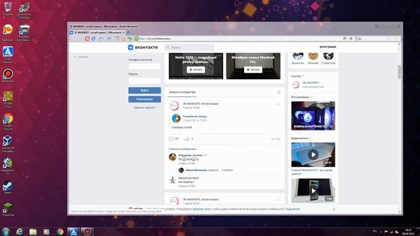Click the 'На память?' commenter's avatar
Screen dimensions: 420x236
[x=172, y=180]
